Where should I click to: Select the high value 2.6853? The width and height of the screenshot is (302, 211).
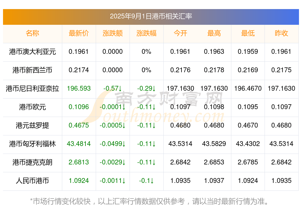click(x=214, y=162)
